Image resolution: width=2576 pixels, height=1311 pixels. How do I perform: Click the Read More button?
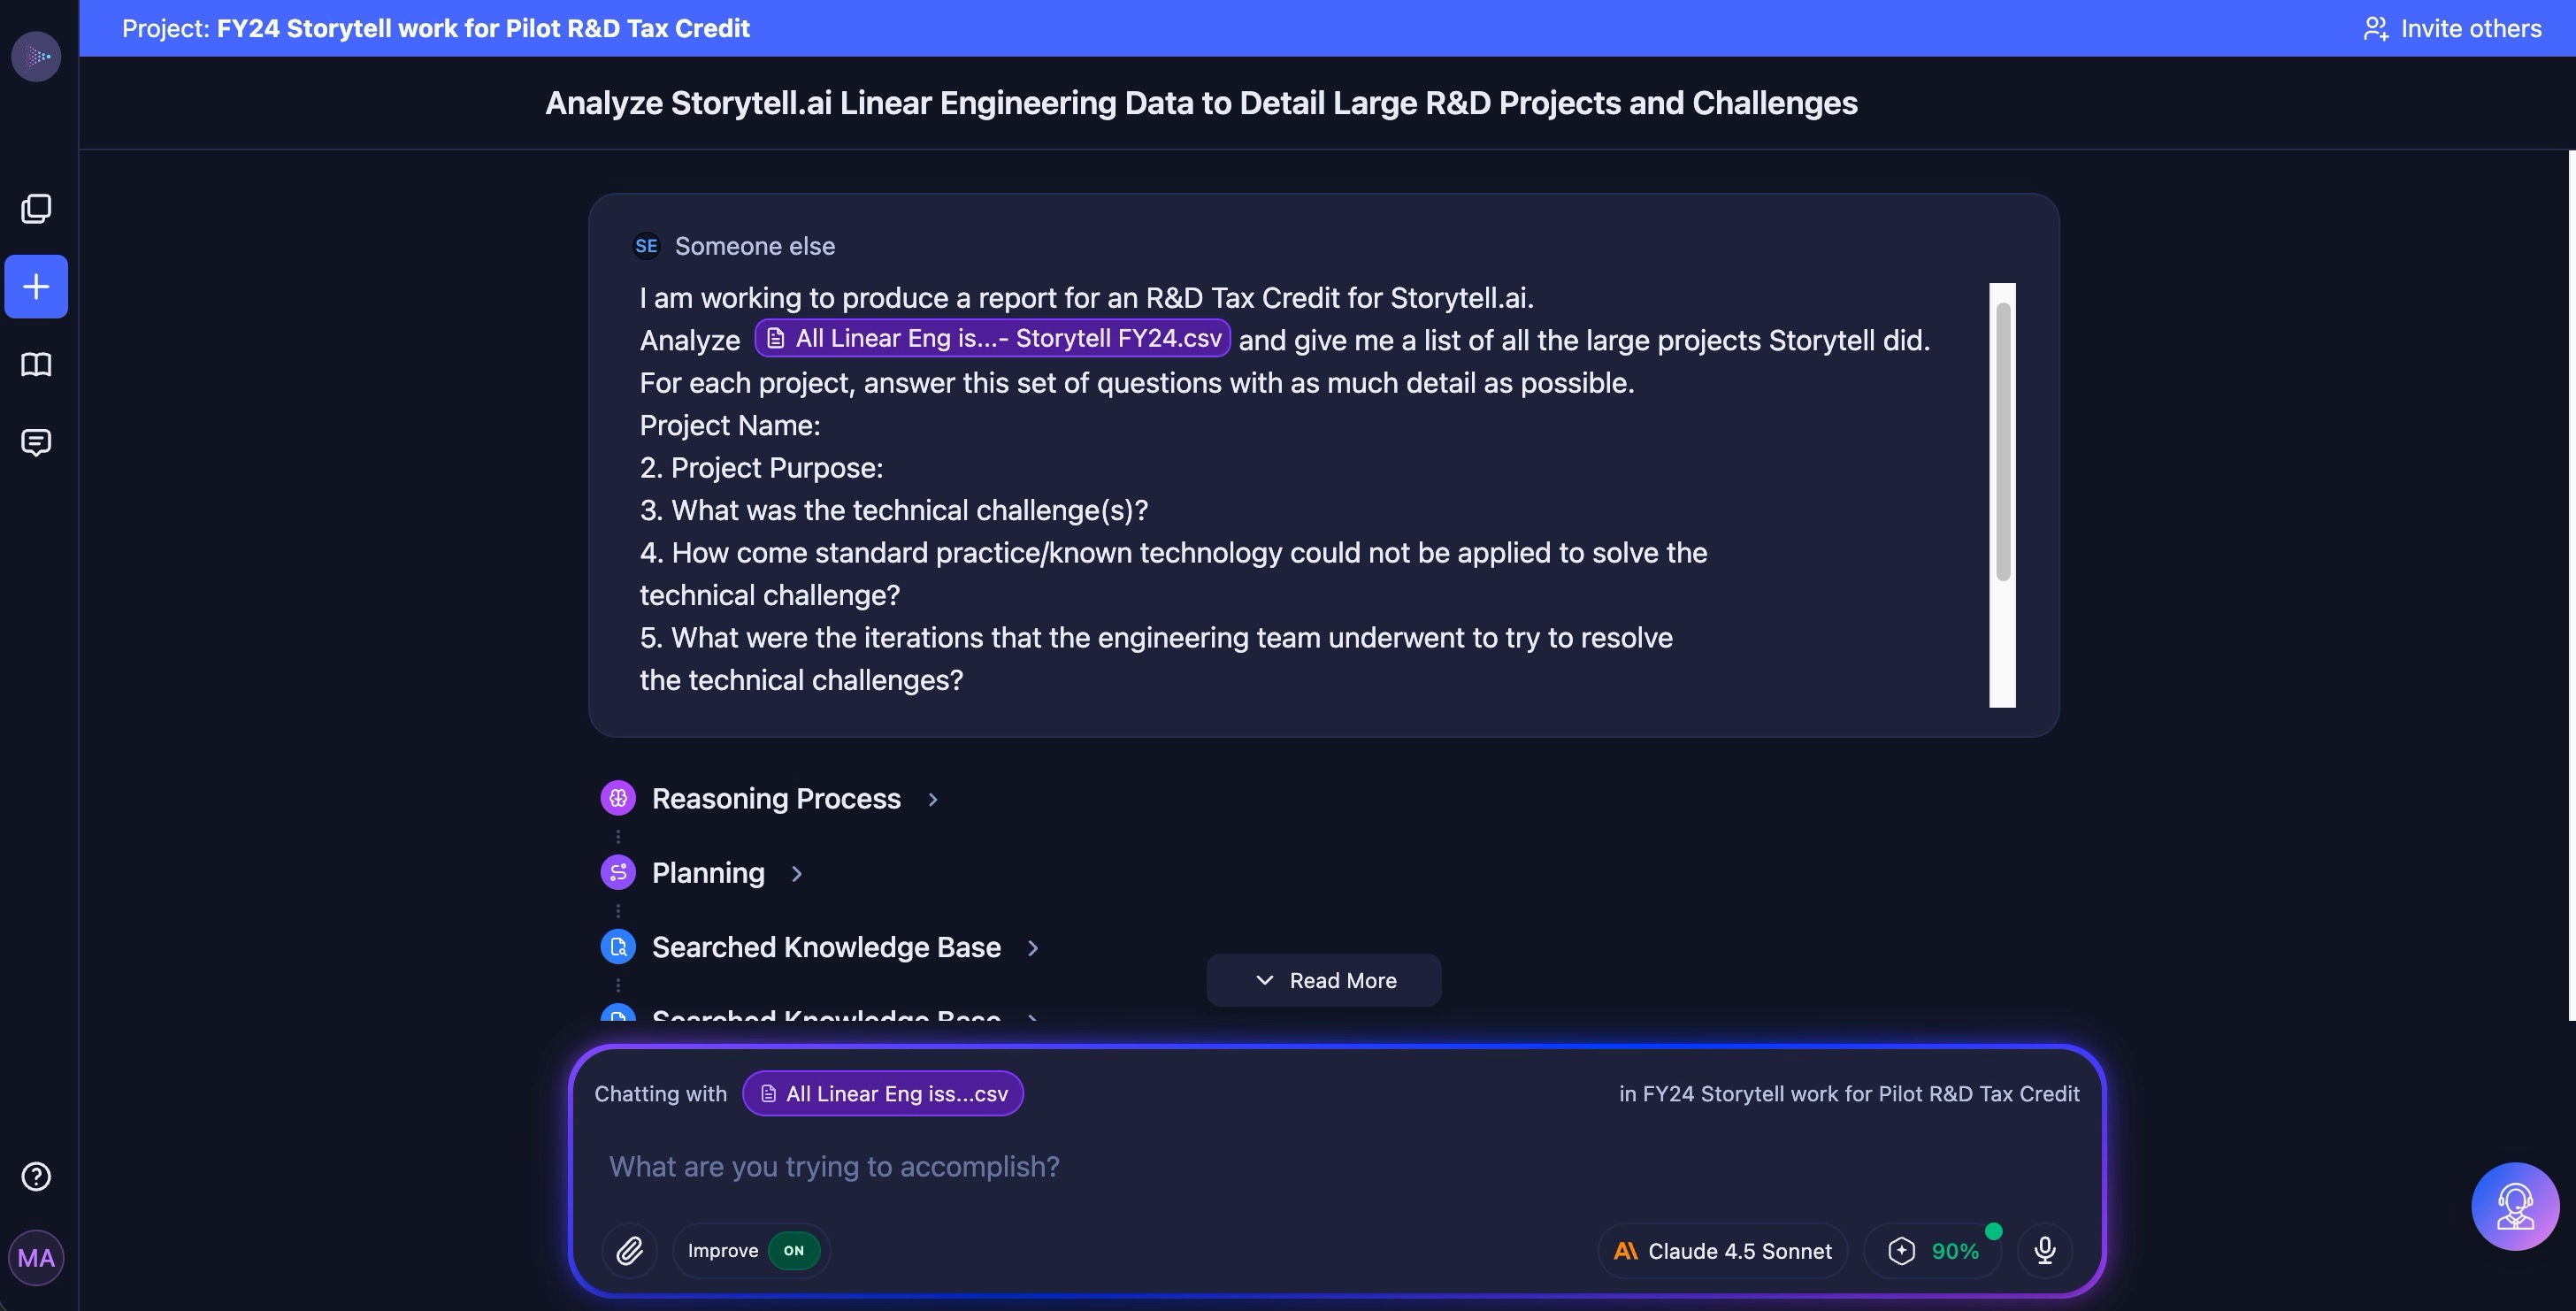1323,981
